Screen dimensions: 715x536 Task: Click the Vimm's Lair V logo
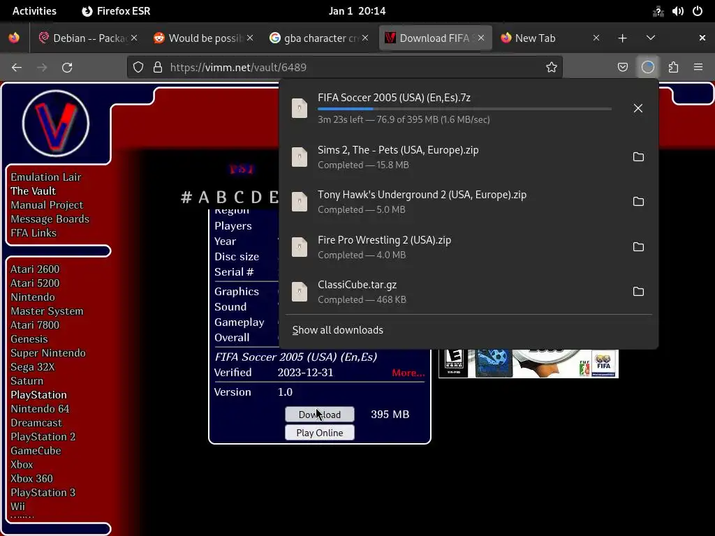(56, 124)
